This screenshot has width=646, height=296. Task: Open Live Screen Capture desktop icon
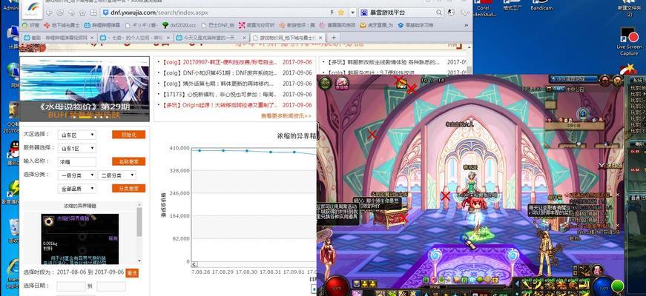pyautogui.click(x=629, y=41)
